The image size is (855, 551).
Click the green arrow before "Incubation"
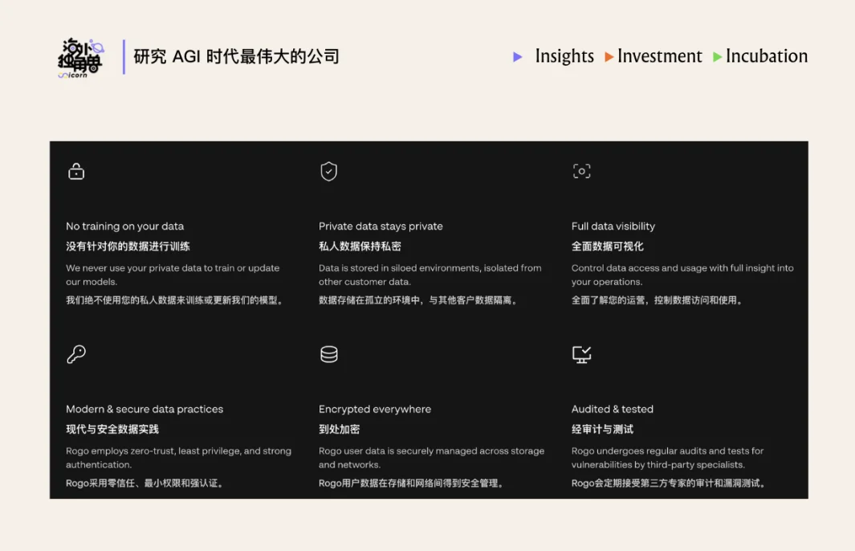click(x=717, y=57)
